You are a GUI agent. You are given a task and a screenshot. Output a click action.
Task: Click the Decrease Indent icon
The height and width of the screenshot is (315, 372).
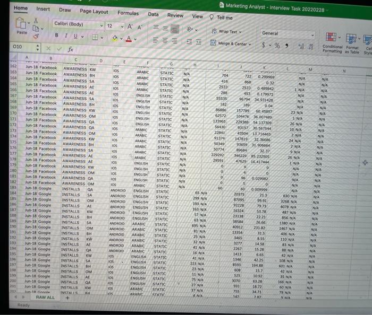click(189, 42)
